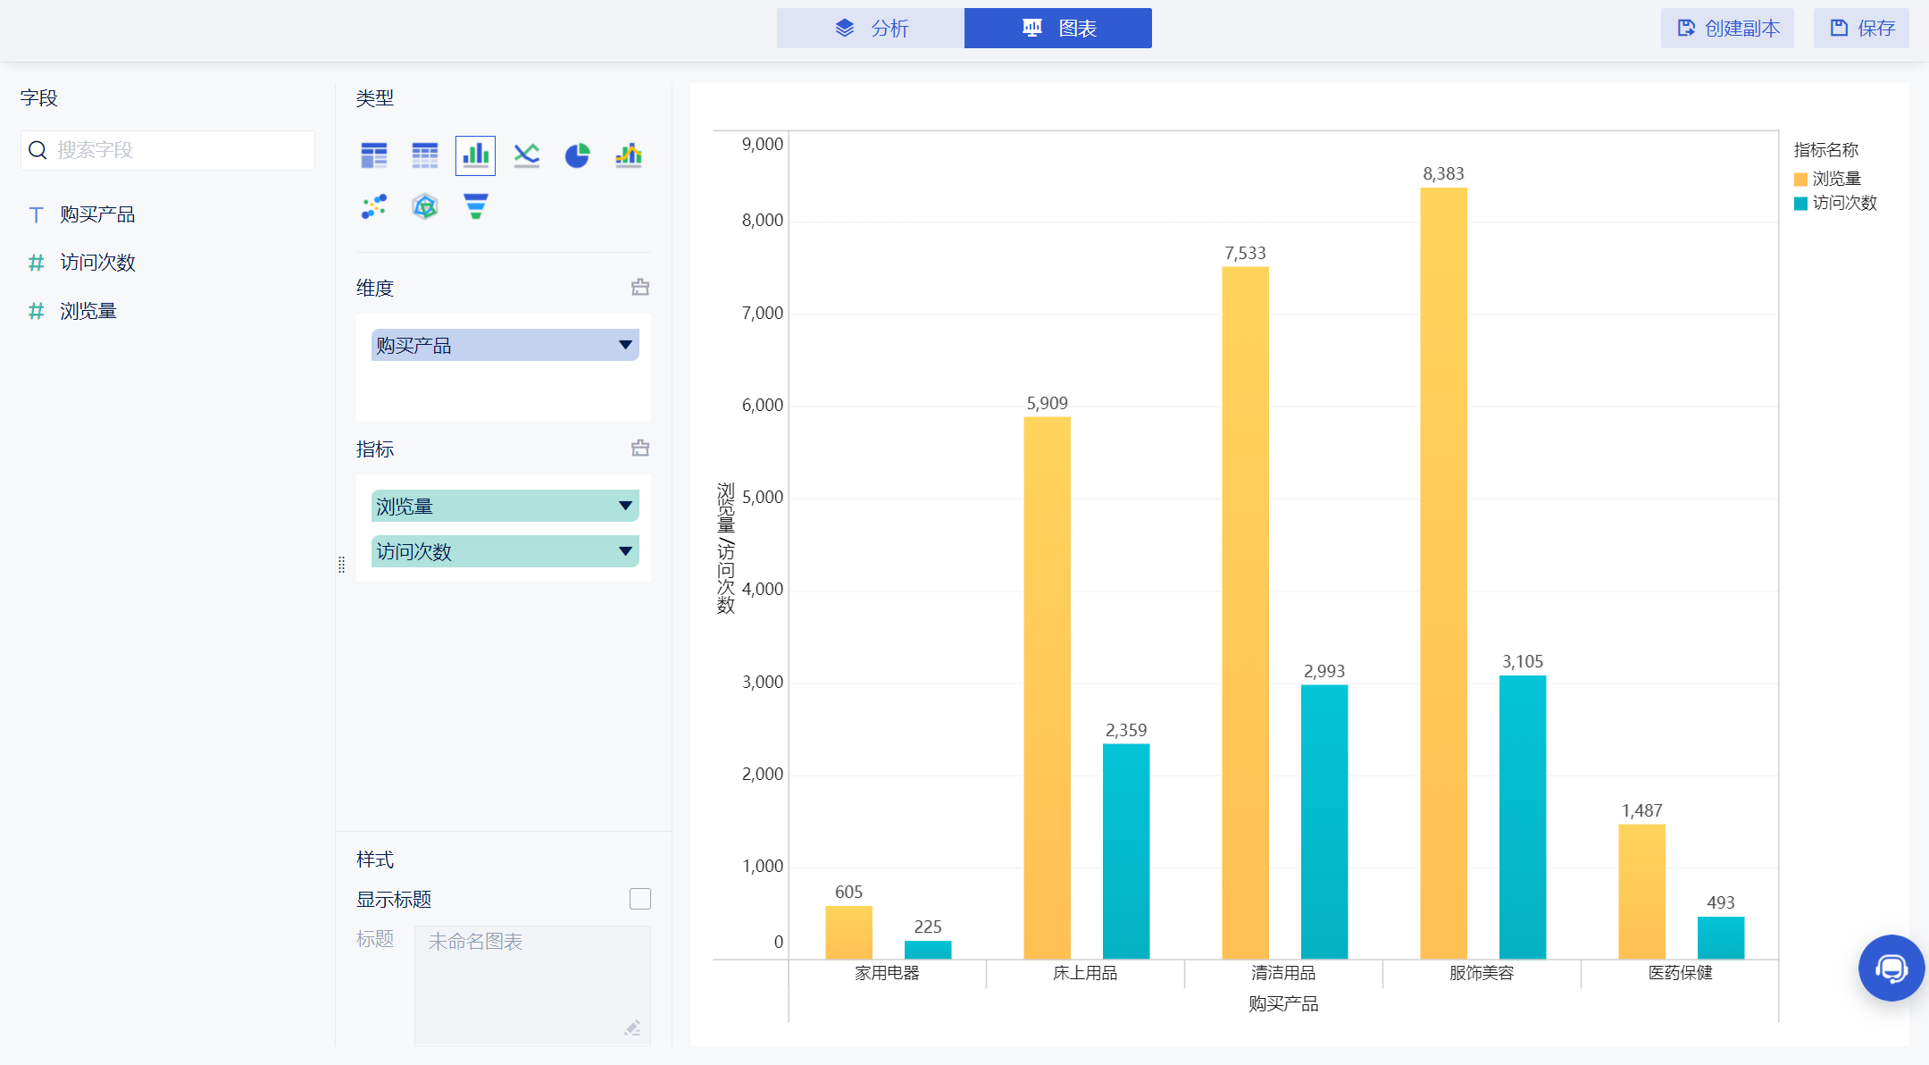Open the 购买产品 dimension dropdown arrow
Image resolution: width=1929 pixels, height=1065 pixels.
point(625,345)
